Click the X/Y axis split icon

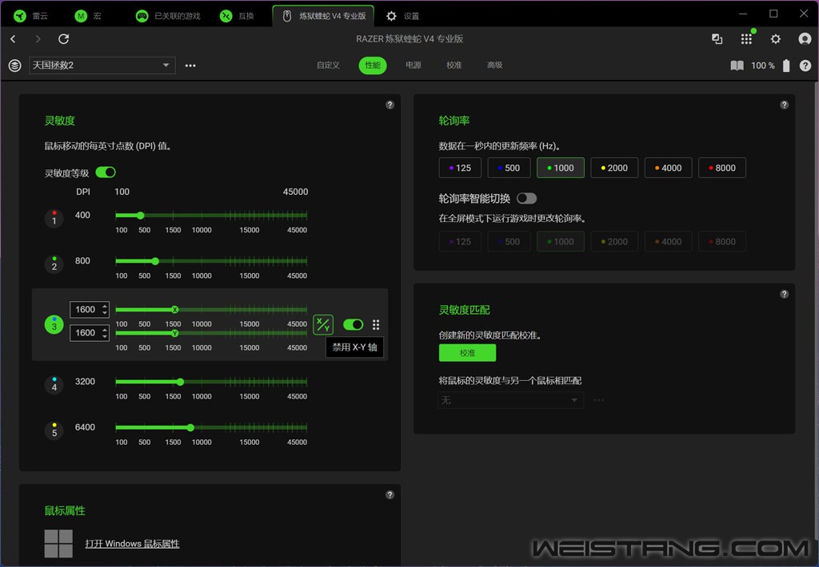click(322, 324)
